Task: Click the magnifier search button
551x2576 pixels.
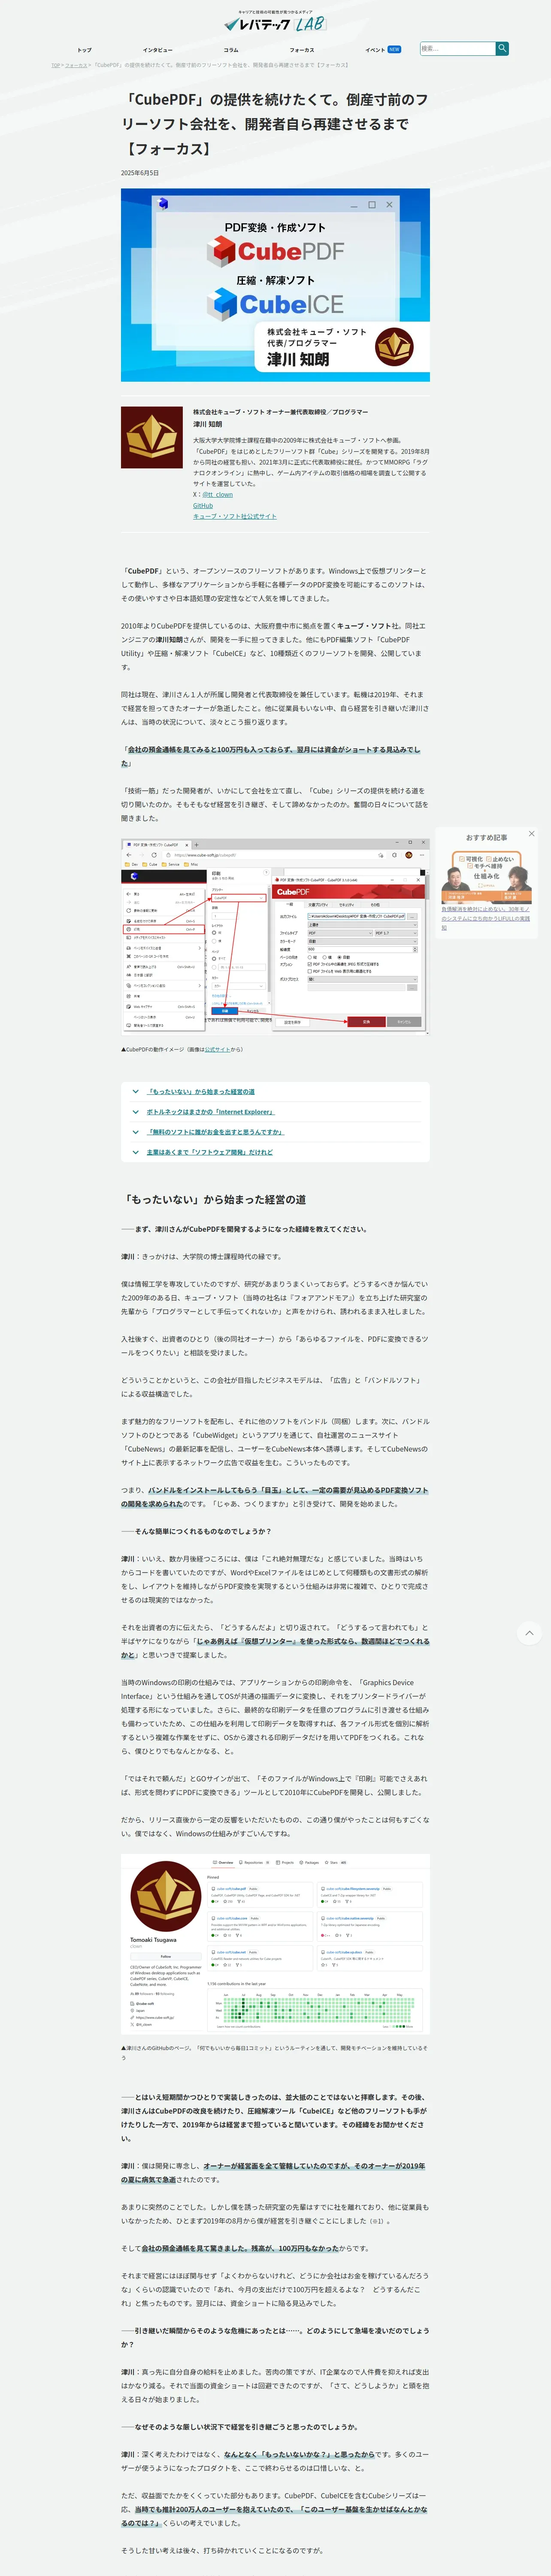Action: 502,48
